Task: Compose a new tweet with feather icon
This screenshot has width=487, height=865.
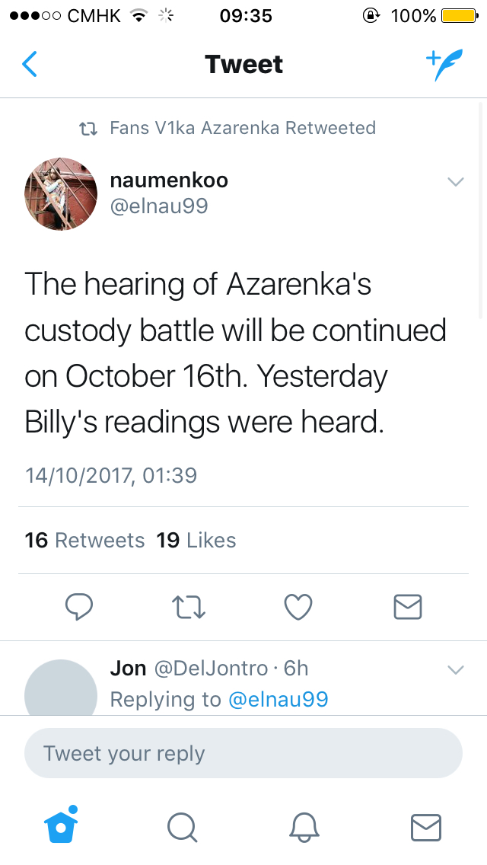Action: (x=443, y=65)
